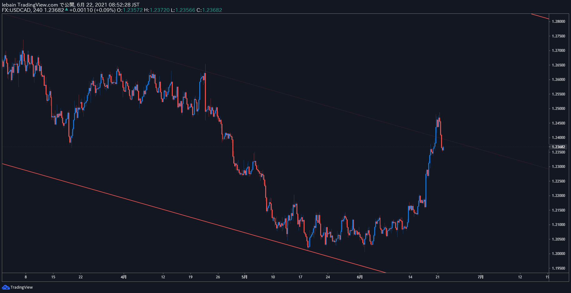Image resolution: width=571 pixels, height=293 pixels.
Task: Click the latest blue candle at 1.23682
Action: tap(443, 148)
